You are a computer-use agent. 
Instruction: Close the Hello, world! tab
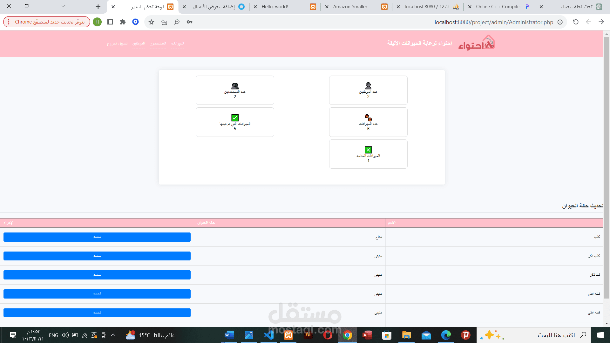(255, 7)
